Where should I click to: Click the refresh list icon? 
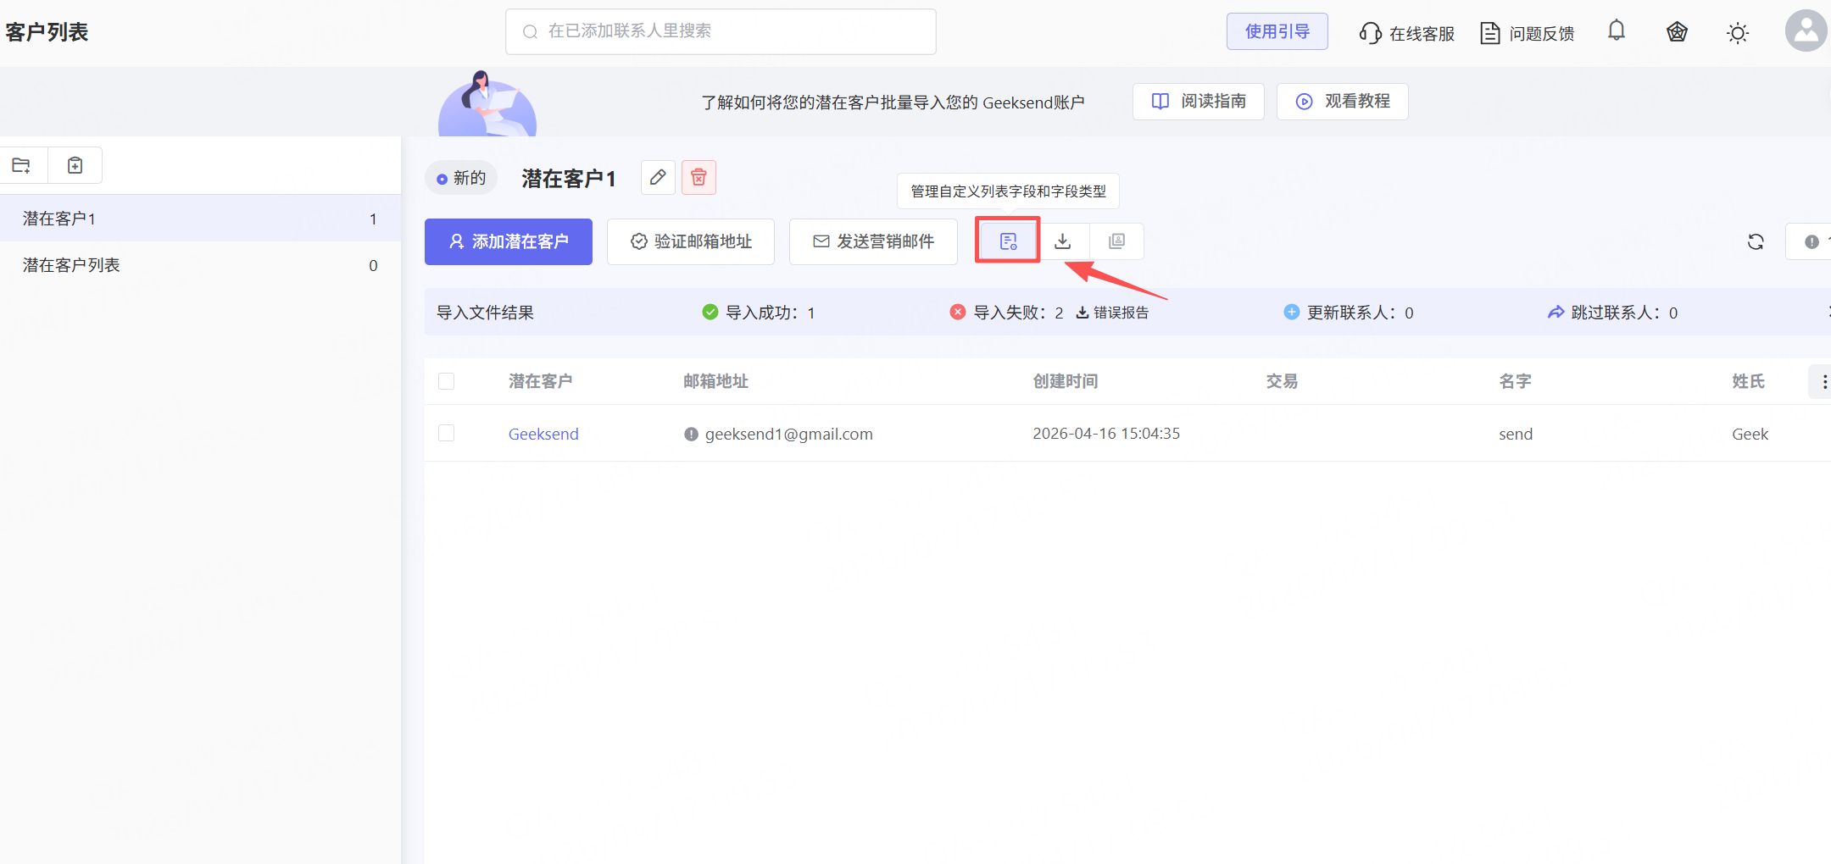click(x=1756, y=242)
